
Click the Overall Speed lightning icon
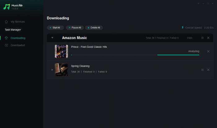pyautogui.click(x=183, y=28)
